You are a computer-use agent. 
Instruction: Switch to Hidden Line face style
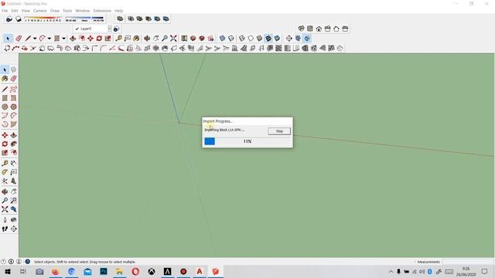click(x=251, y=39)
